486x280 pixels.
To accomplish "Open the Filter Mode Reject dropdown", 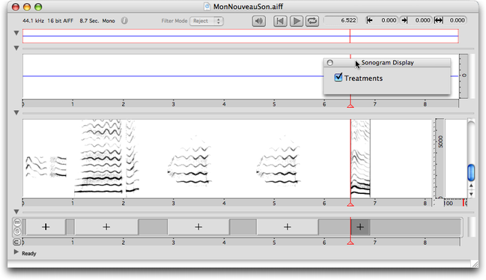I will pyautogui.click(x=207, y=21).
